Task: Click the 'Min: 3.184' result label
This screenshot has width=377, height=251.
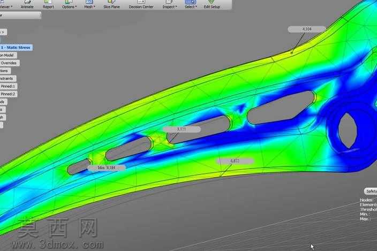Action: coord(107,168)
